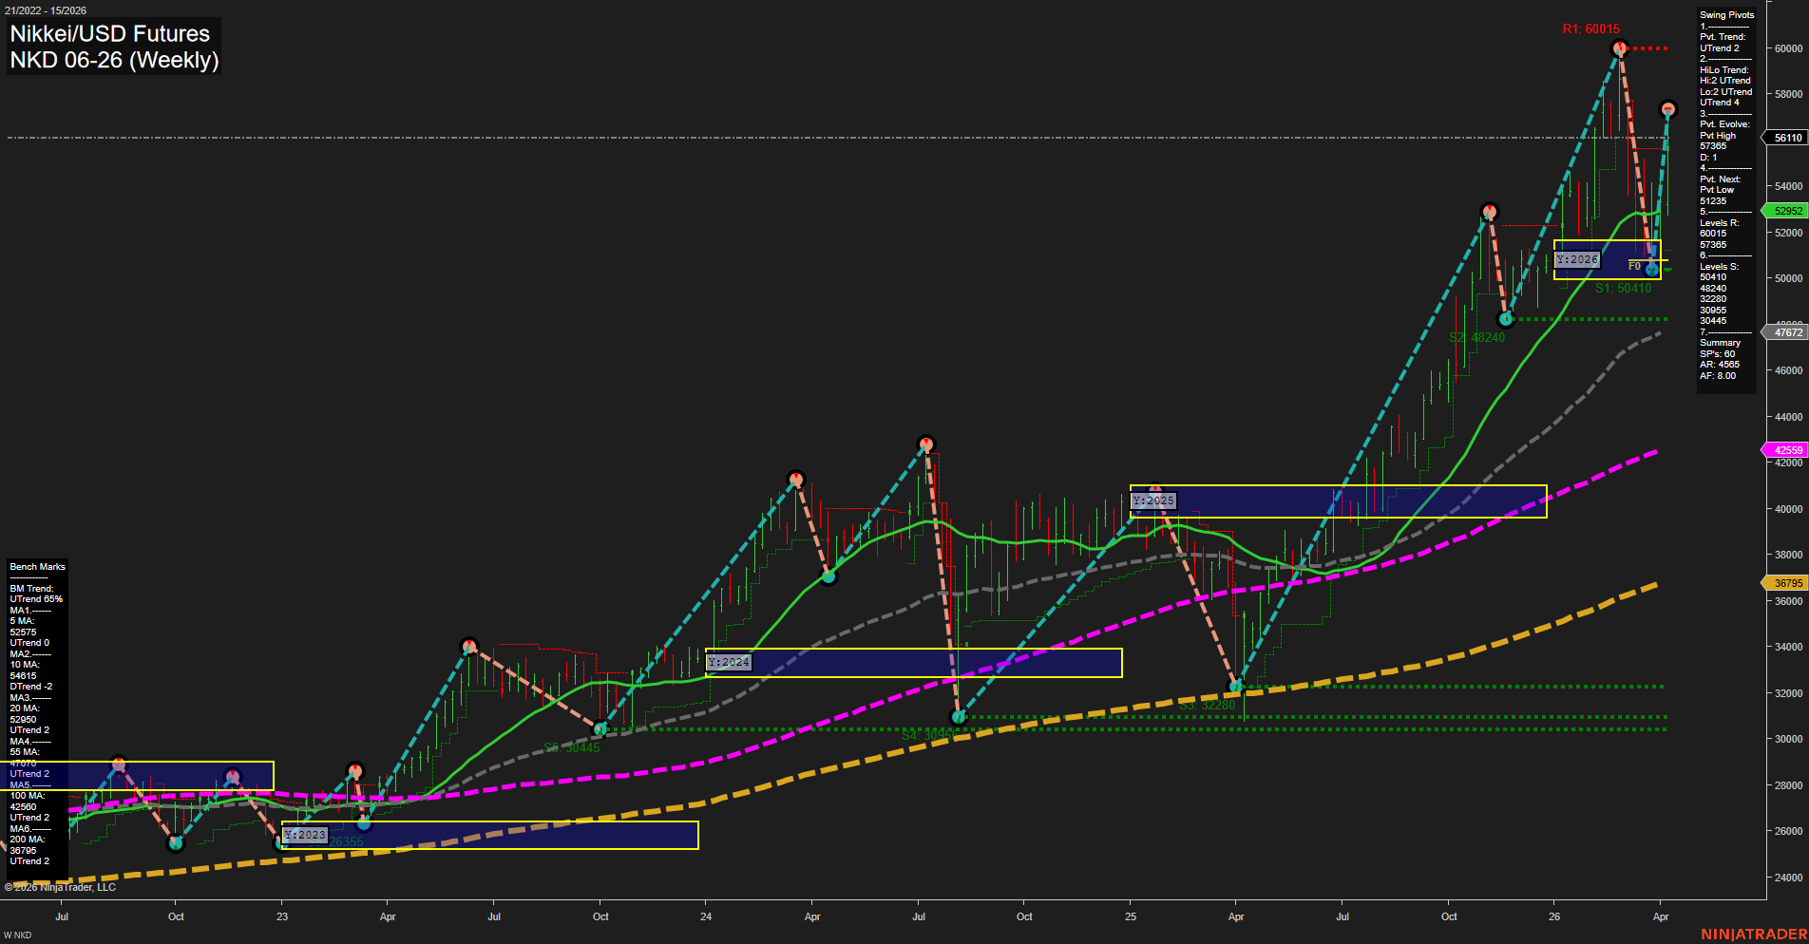Image resolution: width=1809 pixels, height=944 pixels.
Task: Click the green 52952 price marker on the axis
Action: (1784, 212)
